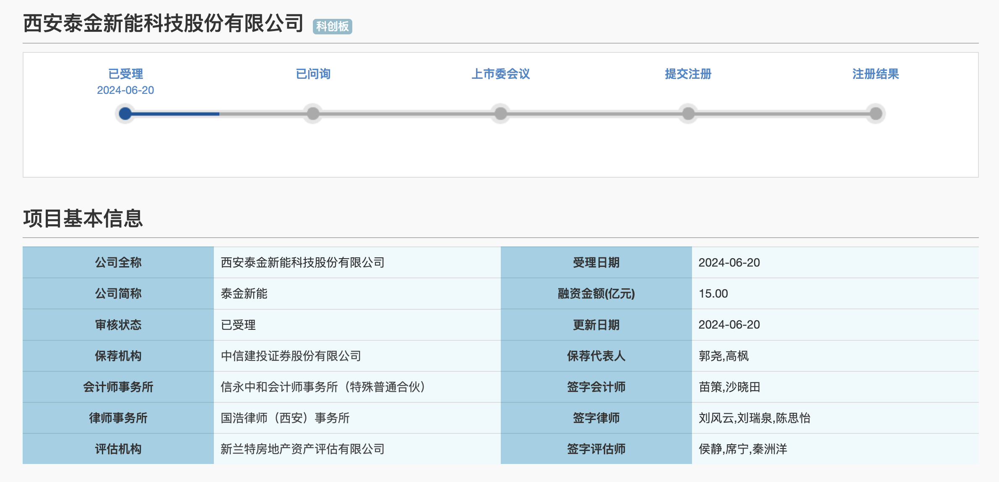Image resolution: width=999 pixels, height=482 pixels.
Task: Click the 2024-06-20 value in 更新日期 row
Action: pos(729,324)
